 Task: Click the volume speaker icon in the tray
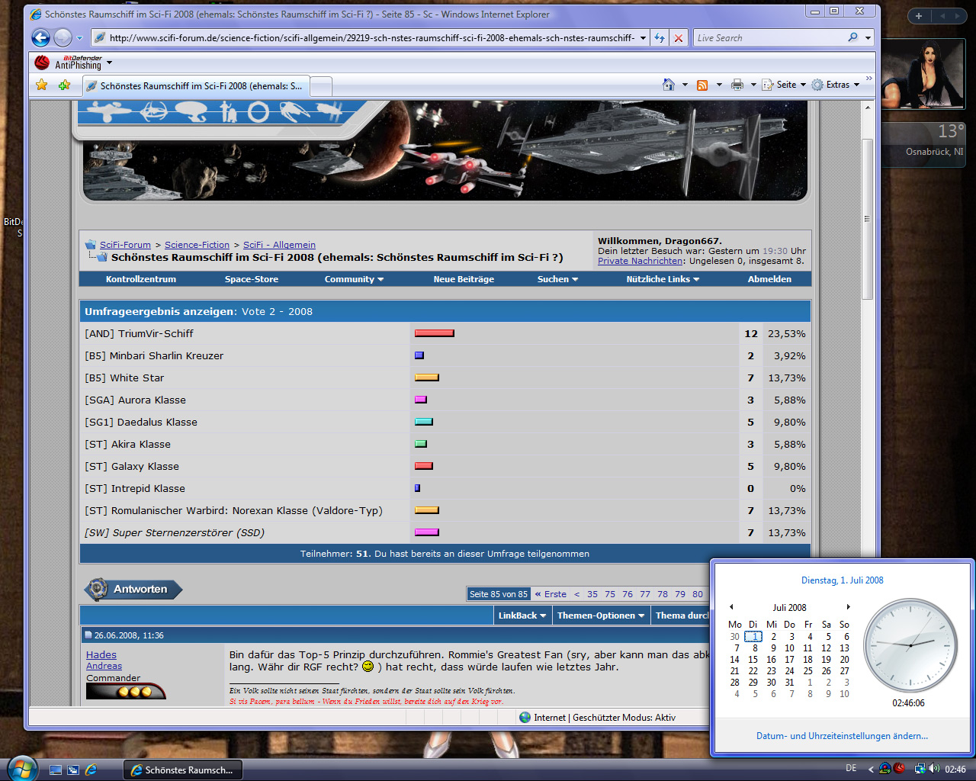tap(934, 769)
